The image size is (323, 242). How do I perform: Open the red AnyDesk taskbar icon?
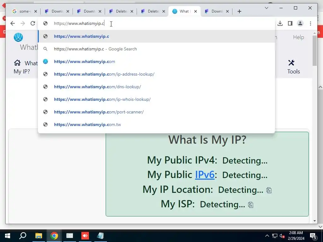85,236
